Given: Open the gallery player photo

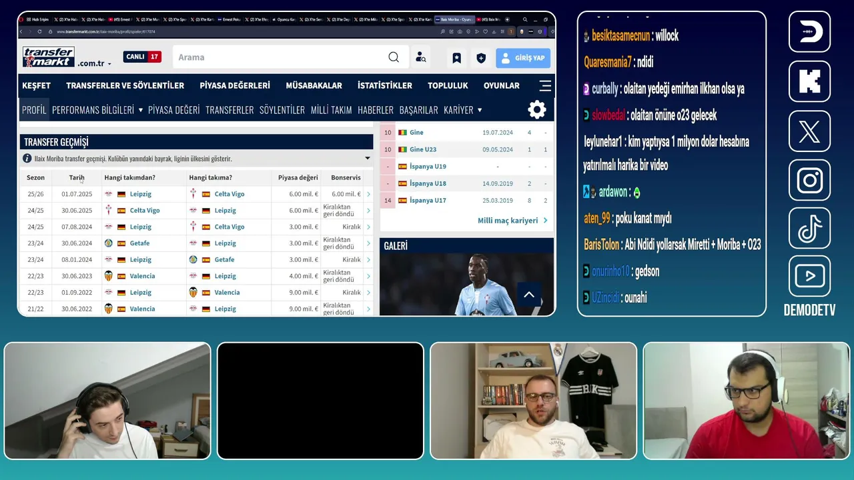Looking at the screenshot, I should (x=466, y=285).
